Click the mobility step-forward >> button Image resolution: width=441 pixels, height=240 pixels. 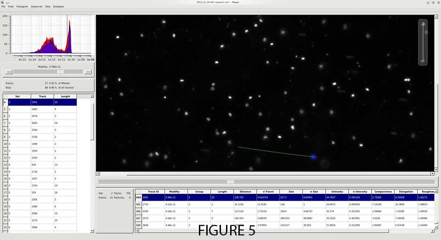tap(88, 72)
